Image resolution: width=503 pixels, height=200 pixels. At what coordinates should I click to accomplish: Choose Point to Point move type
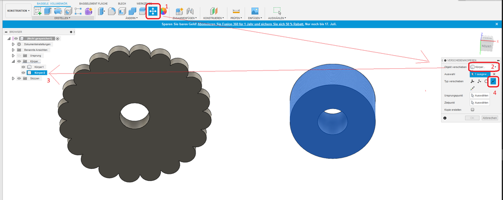click(493, 81)
